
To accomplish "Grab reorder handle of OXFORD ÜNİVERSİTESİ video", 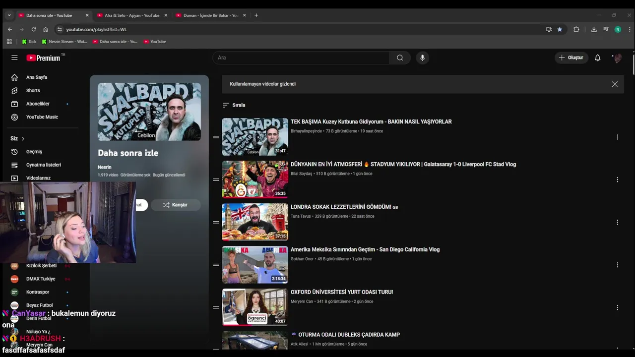I will tap(216, 307).
